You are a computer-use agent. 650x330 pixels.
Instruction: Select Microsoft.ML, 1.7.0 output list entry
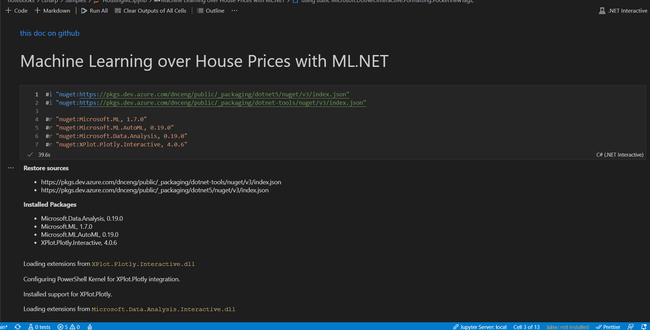[67, 227]
